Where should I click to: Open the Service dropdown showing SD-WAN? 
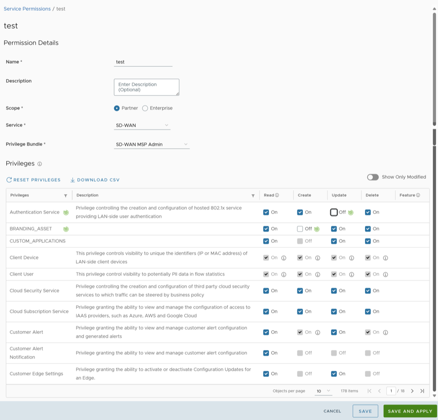point(142,125)
